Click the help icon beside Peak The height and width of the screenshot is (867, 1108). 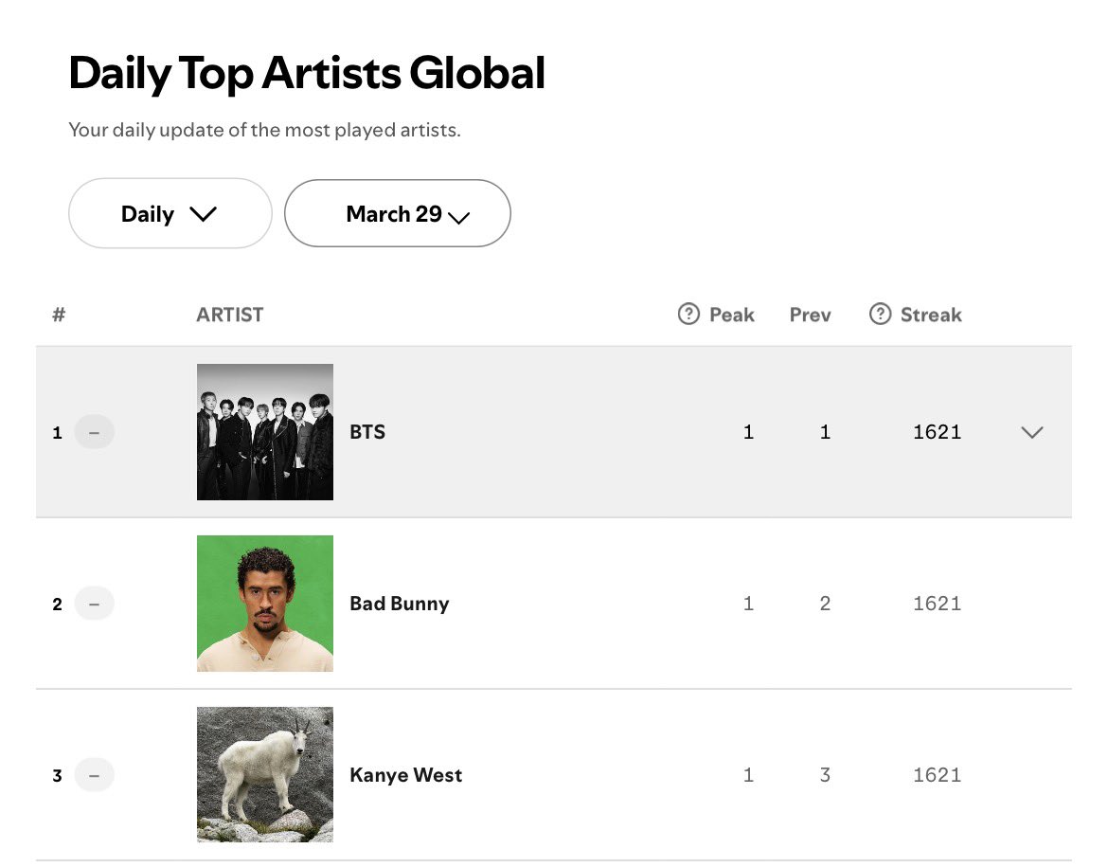pos(688,314)
